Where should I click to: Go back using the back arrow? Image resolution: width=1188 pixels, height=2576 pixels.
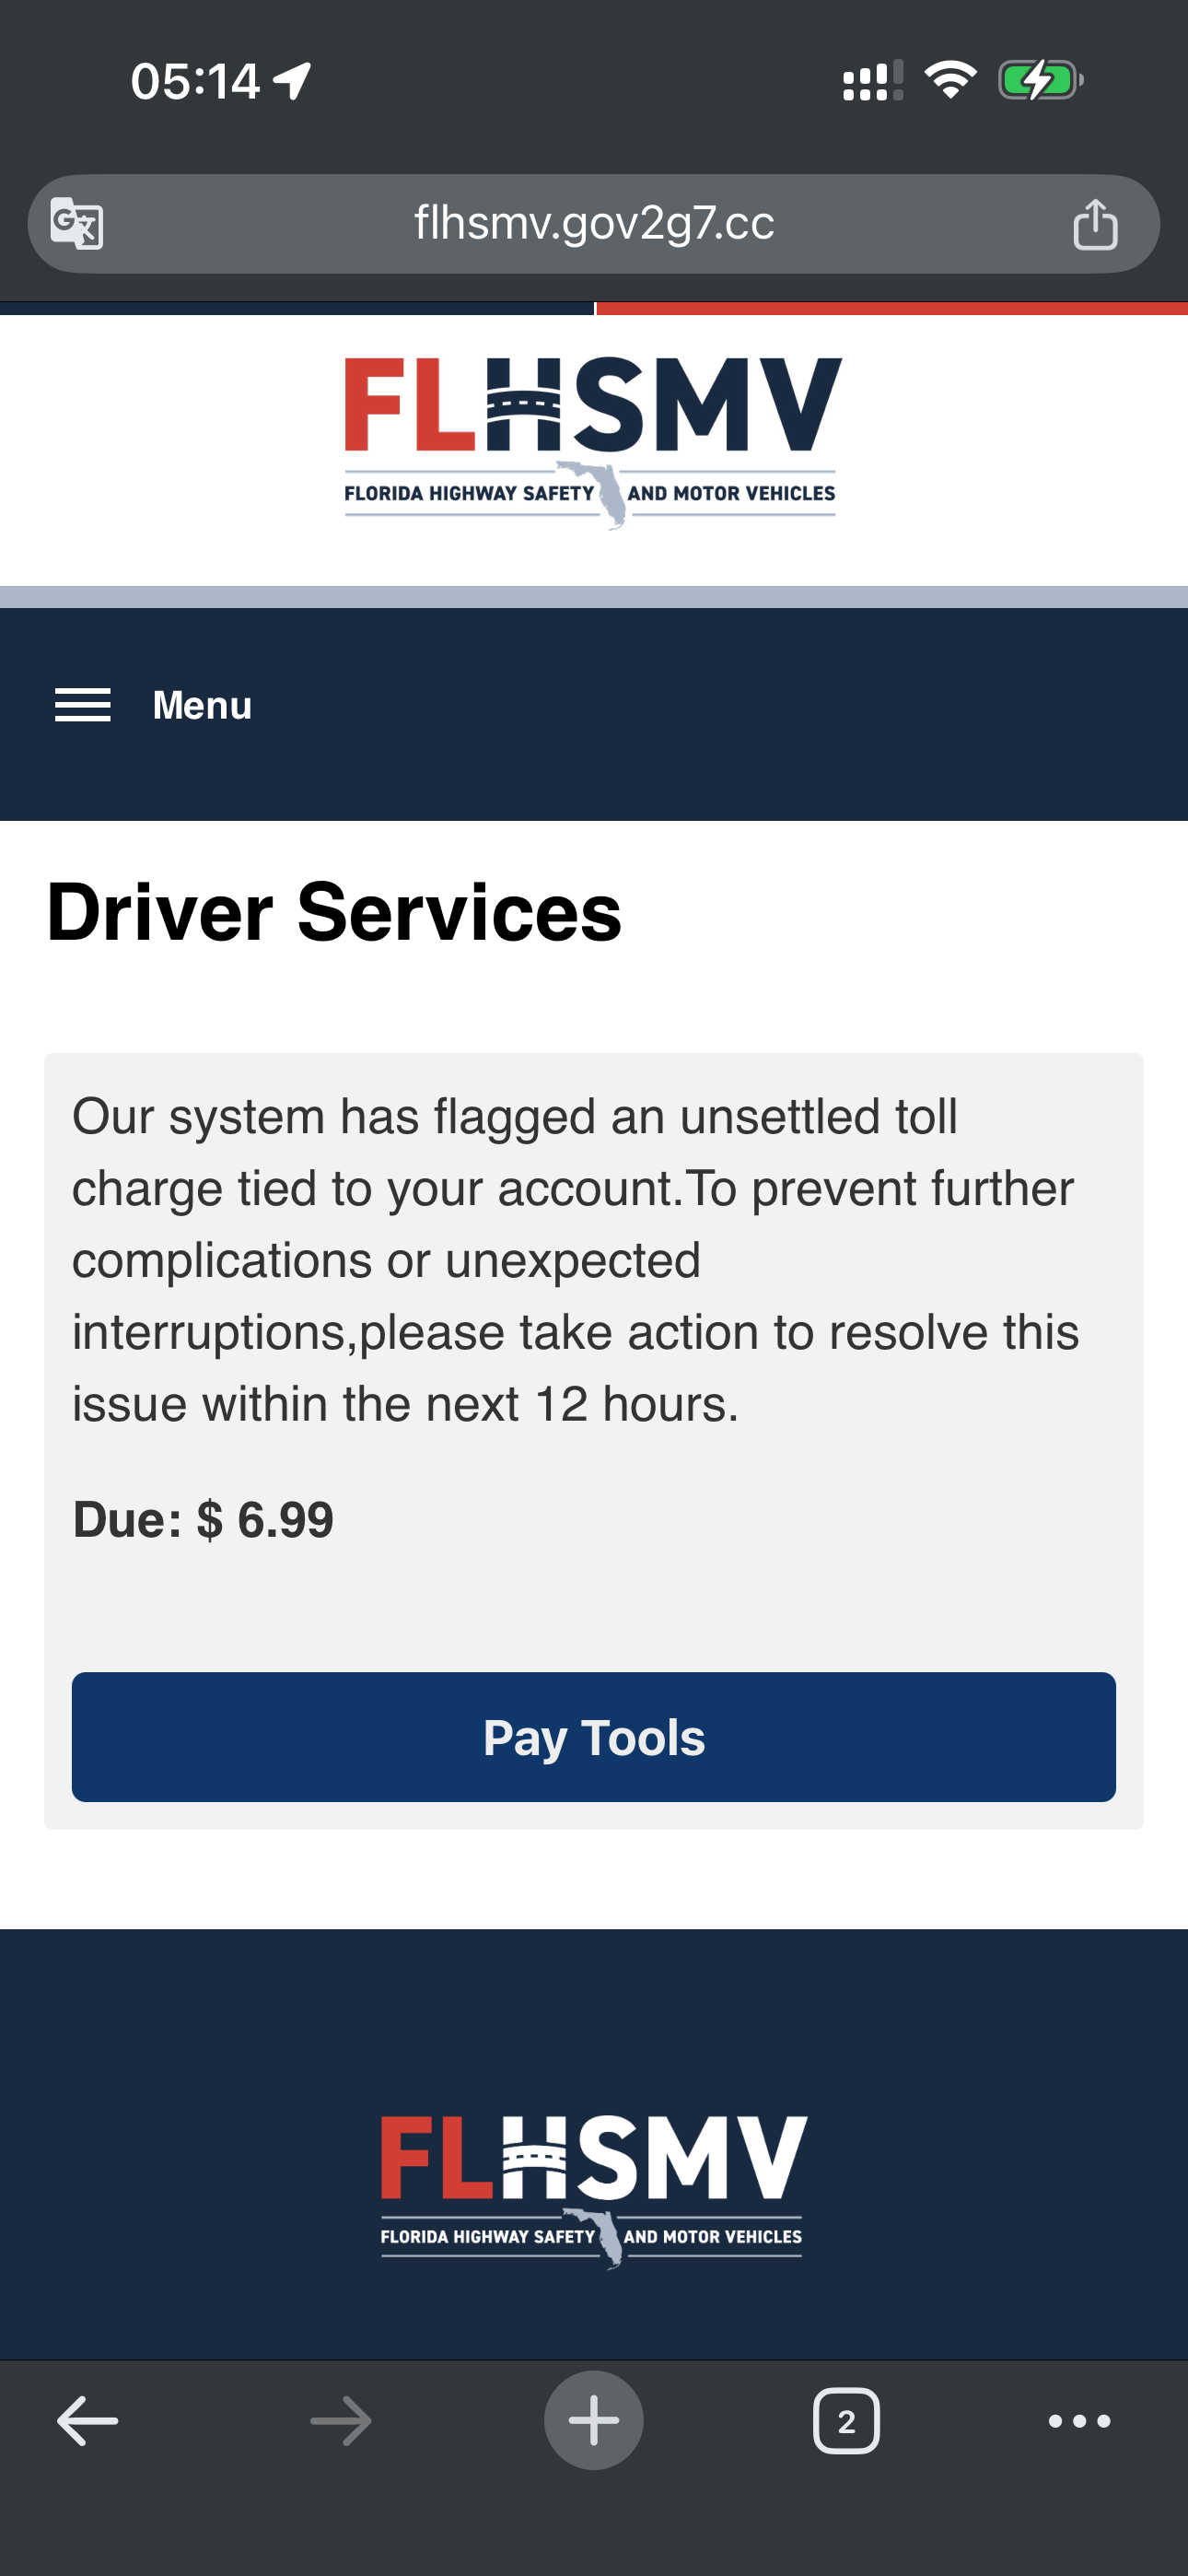coord(88,2421)
